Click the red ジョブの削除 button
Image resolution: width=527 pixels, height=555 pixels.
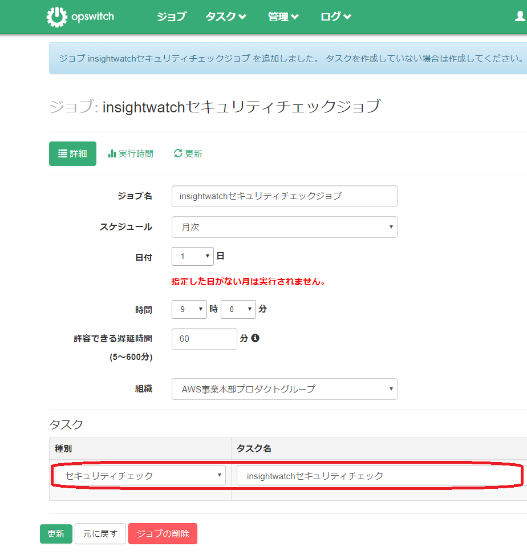[163, 534]
